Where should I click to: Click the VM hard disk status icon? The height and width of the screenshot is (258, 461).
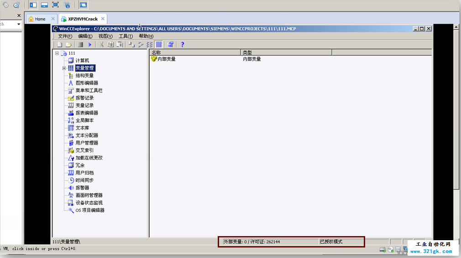coord(382,250)
